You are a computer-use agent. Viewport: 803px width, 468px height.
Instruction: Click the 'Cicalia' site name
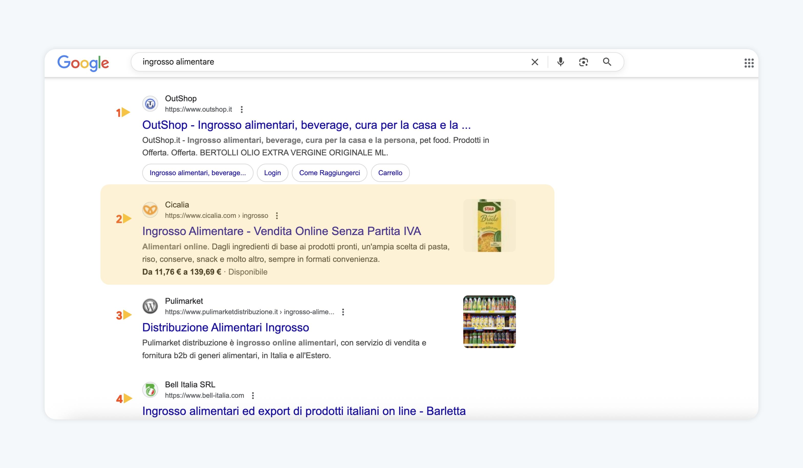177,205
